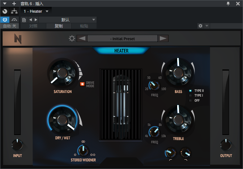Click the 粘贴 paste button
This screenshot has width=243, height=169.
(x=84, y=26)
